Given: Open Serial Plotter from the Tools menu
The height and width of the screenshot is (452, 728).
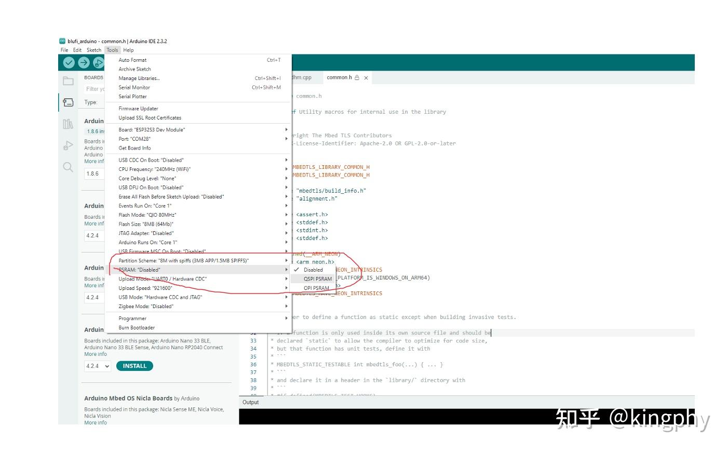Looking at the screenshot, I should [x=198, y=97].
